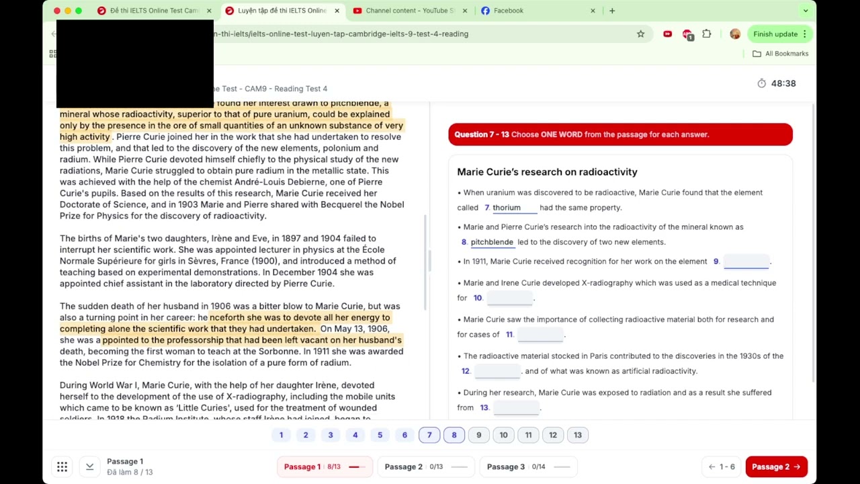Click the answer field for question 13
This screenshot has width=860, height=484.
click(515, 407)
